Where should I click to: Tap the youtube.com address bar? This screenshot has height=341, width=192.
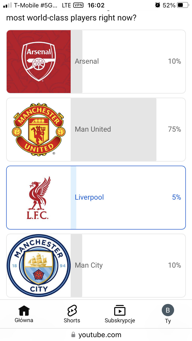pos(100,335)
